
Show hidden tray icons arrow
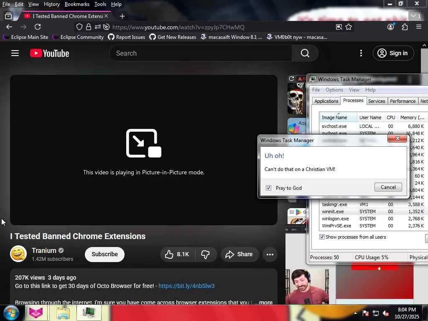click(x=355, y=313)
